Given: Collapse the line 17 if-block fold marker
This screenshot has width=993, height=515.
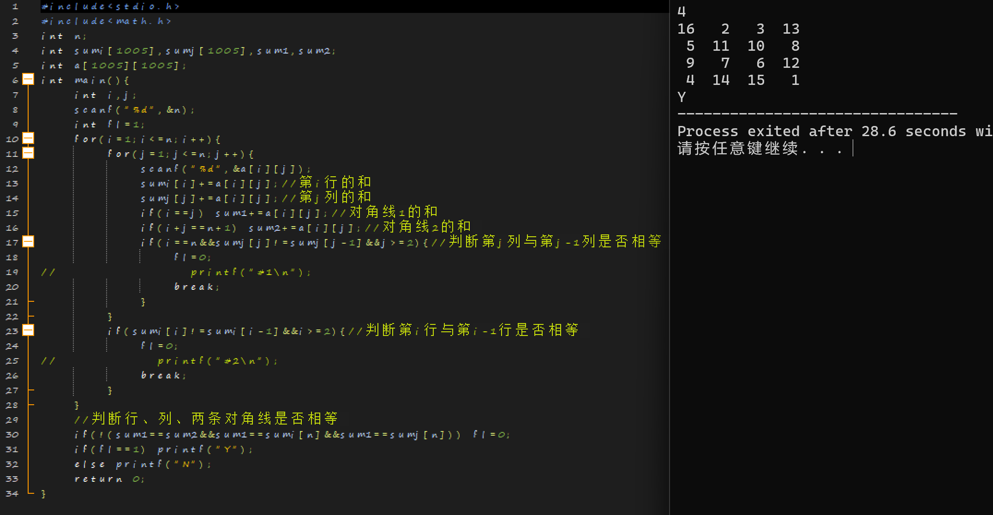Looking at the screenshot, I should [x=28, y=242].
